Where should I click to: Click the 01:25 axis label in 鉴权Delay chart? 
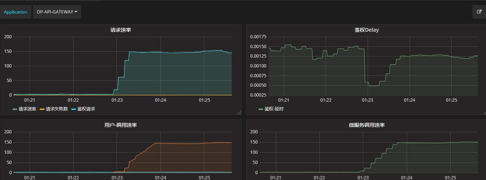point(452,100)
